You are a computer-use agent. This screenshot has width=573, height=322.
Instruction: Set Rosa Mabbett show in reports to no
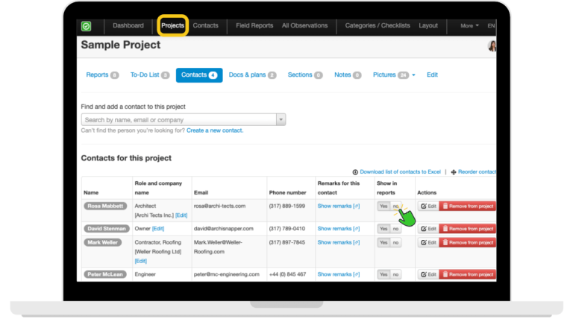point(395,206)
